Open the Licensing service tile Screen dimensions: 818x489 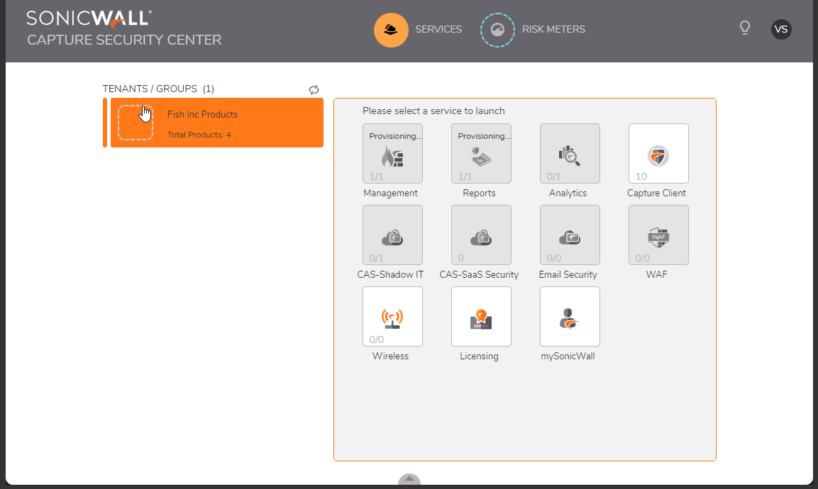(481, 316)
